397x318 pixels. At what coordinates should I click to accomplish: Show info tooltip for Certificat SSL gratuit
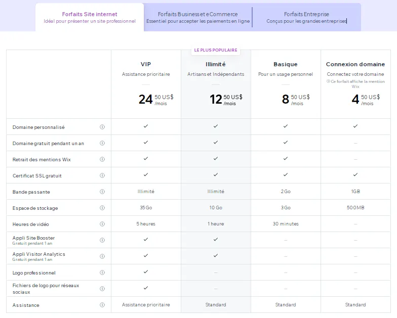click(x=102, y=175)
